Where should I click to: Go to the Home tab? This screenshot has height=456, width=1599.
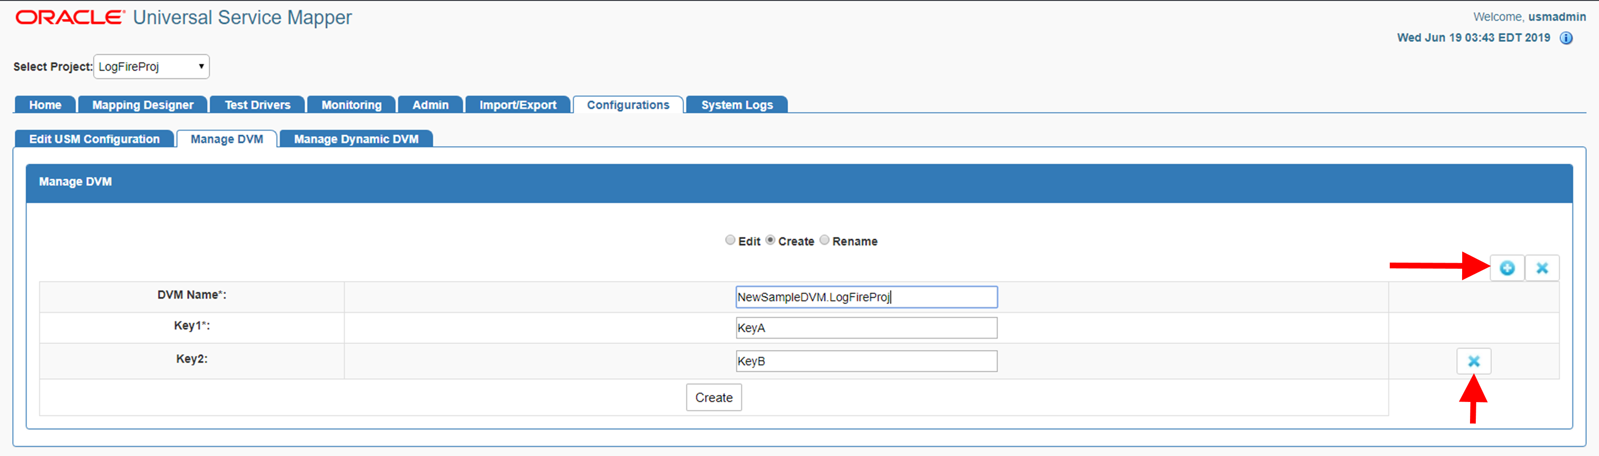pyautogui.click(x=45, y=105)
